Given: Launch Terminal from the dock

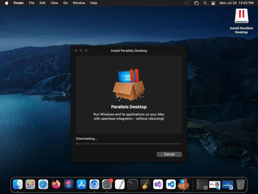Looking at the screenshot, I should 133,184.
